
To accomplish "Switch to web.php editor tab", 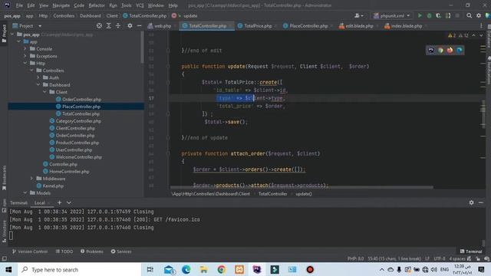I will pyautogui.click(x=160, y=26).
